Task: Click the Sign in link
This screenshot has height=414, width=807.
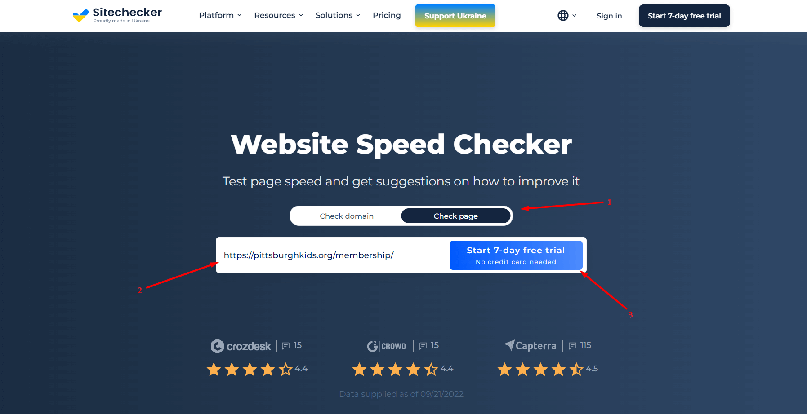Action: tap(609, 16)
